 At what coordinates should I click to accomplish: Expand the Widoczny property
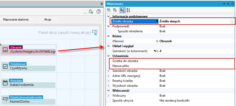[108, 96]
